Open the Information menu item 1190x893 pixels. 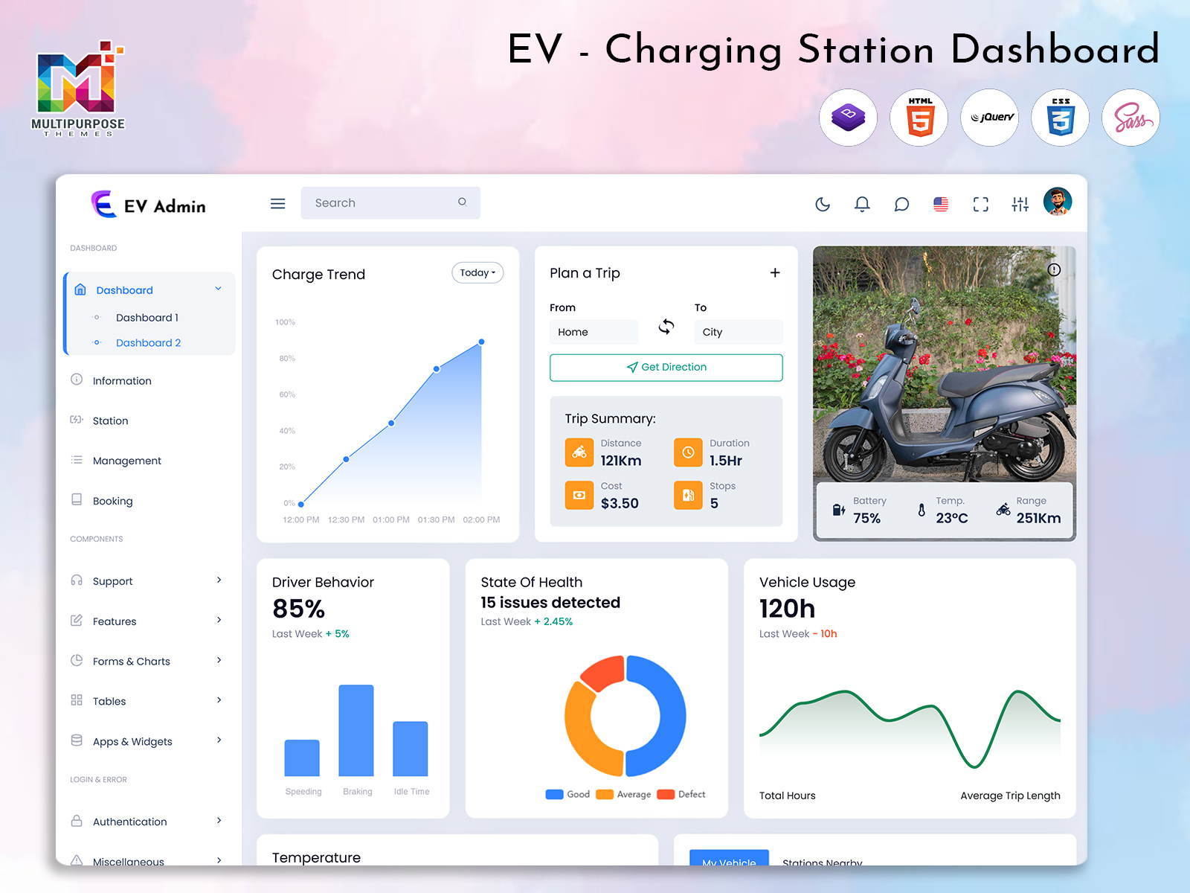click(122, 381)
